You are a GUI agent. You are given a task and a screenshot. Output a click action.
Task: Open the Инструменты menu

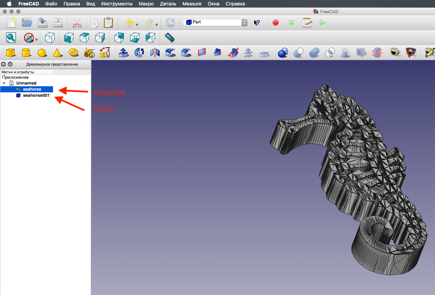[117, 4]
